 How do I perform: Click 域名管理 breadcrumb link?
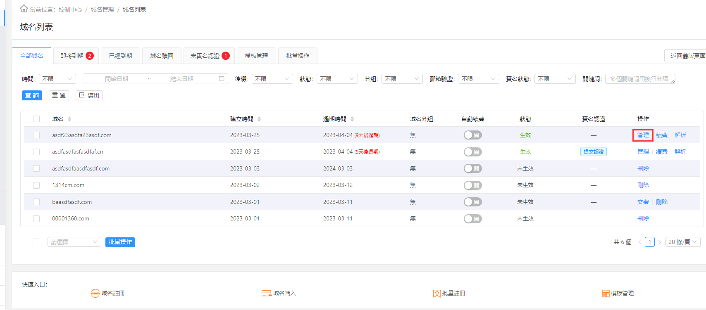coord(102,9)
